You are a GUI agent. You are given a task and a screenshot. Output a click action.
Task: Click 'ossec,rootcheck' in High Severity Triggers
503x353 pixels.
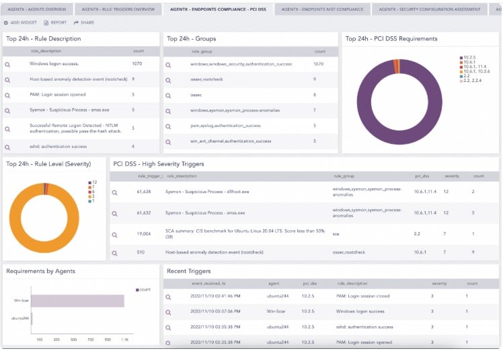pos(349,252)
